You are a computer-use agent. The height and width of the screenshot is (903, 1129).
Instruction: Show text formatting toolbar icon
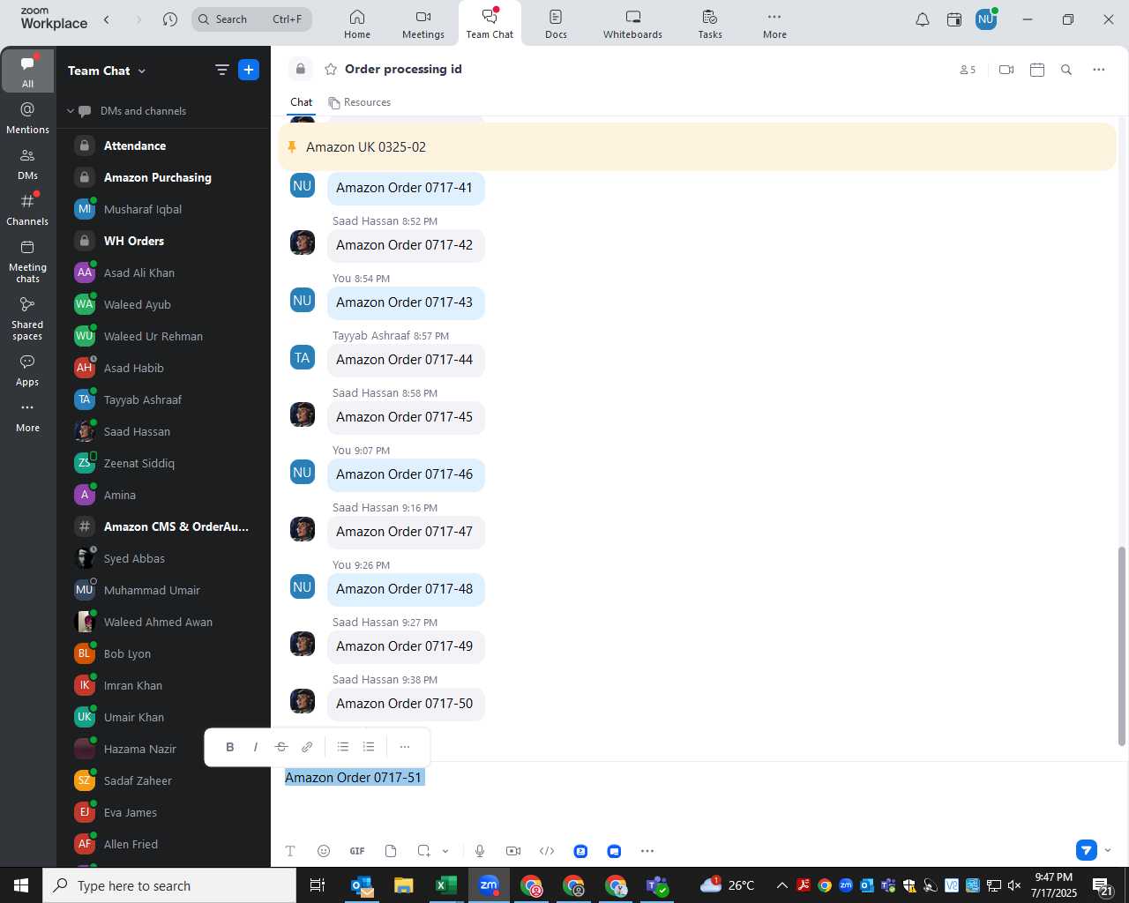click(x=290, y=851)
